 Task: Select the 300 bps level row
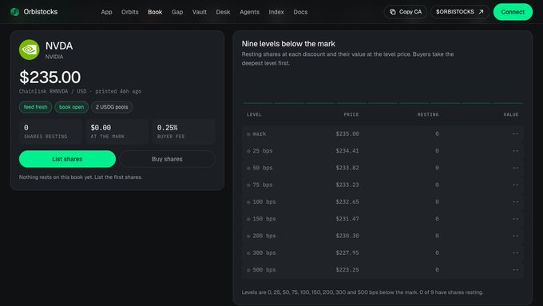point(382,252)
